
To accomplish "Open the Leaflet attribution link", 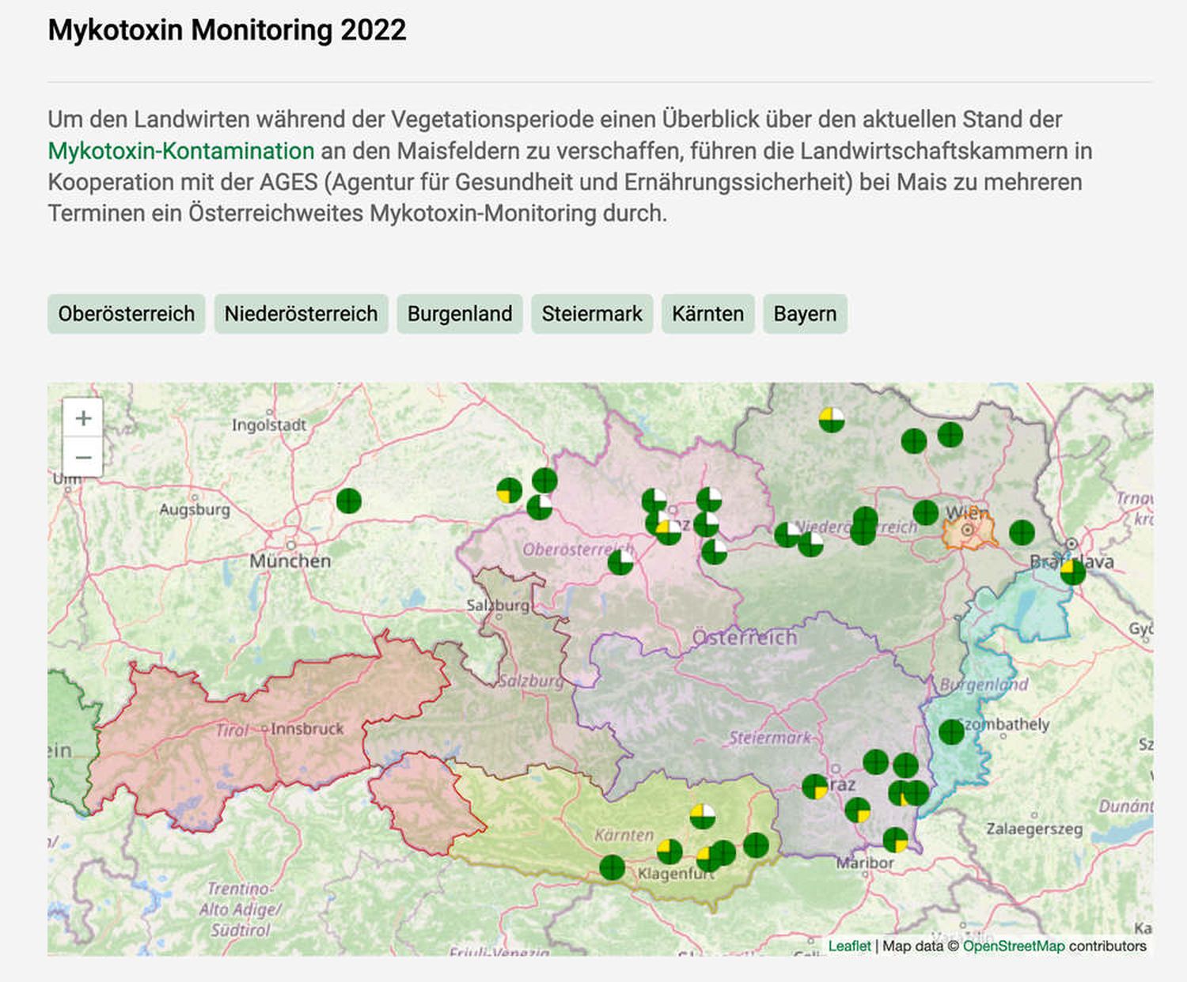I will pos(849,946).
